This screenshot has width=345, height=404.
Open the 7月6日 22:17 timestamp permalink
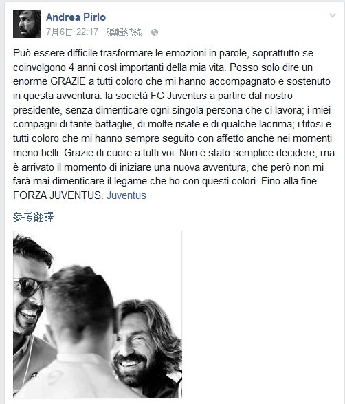(x=72, y=32)
